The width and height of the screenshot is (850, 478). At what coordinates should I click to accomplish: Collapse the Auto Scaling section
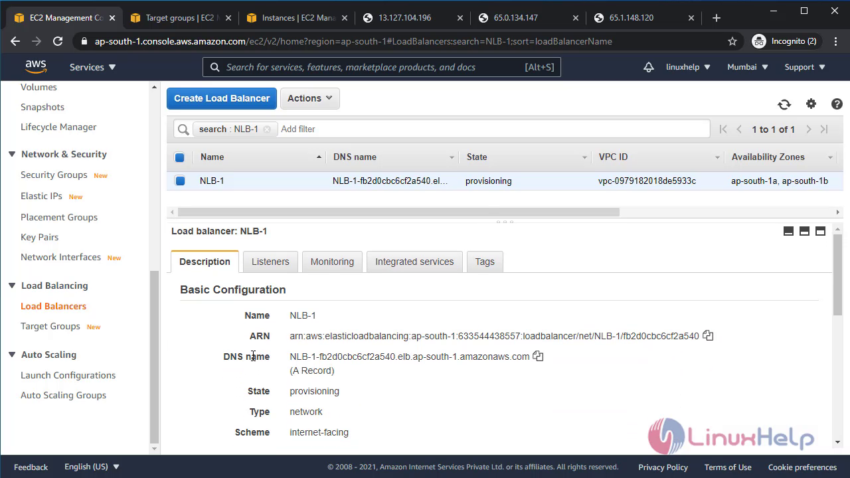pyautogui.click(x=12, y=355)
